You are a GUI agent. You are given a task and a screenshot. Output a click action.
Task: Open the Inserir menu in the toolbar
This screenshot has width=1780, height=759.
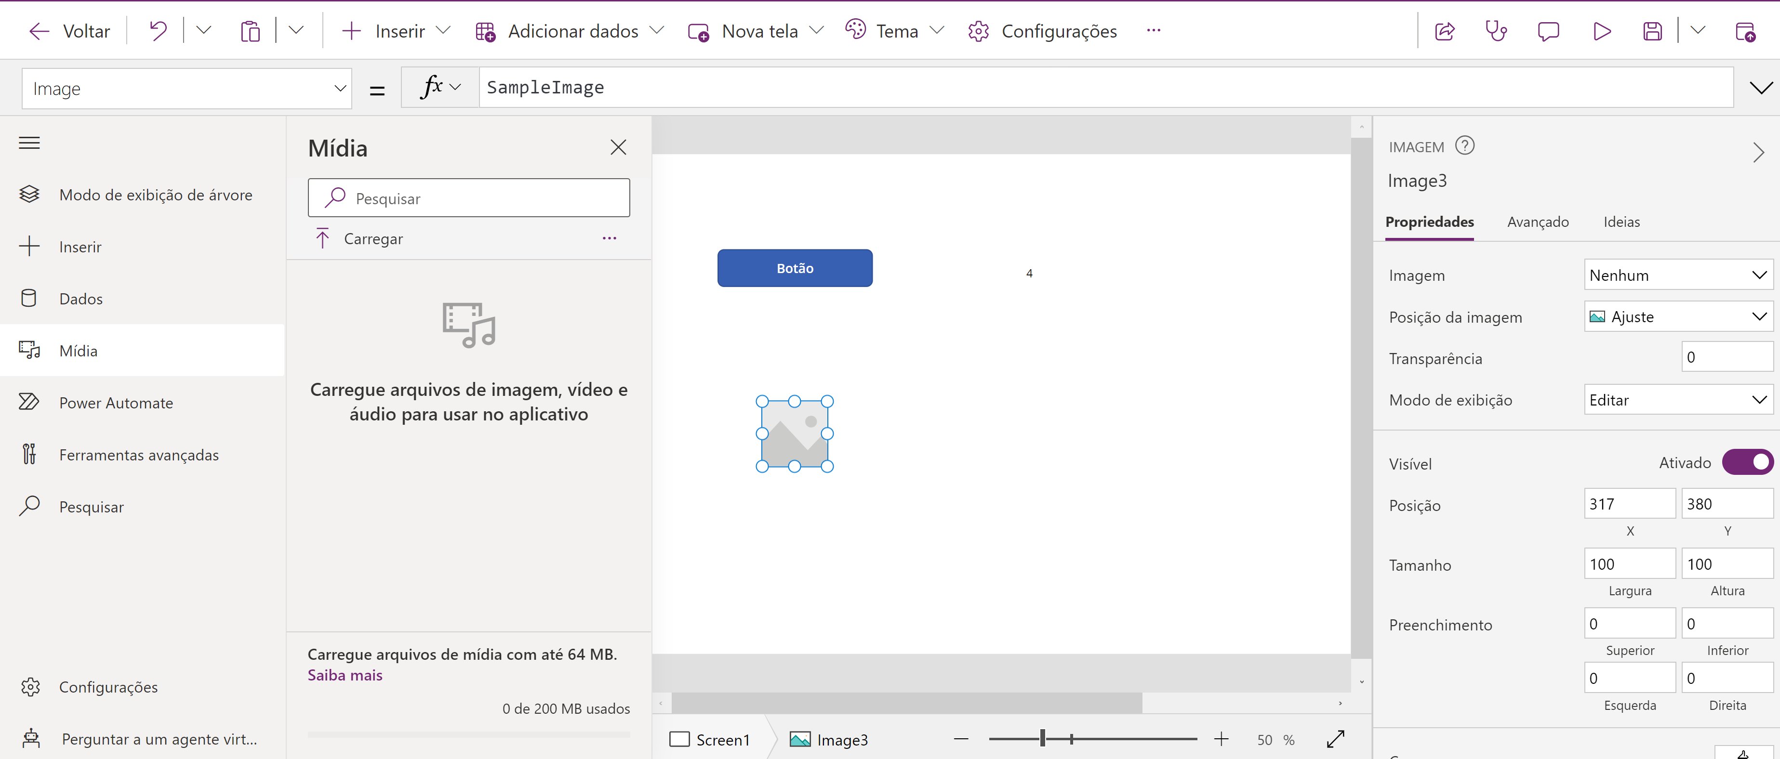397,31
